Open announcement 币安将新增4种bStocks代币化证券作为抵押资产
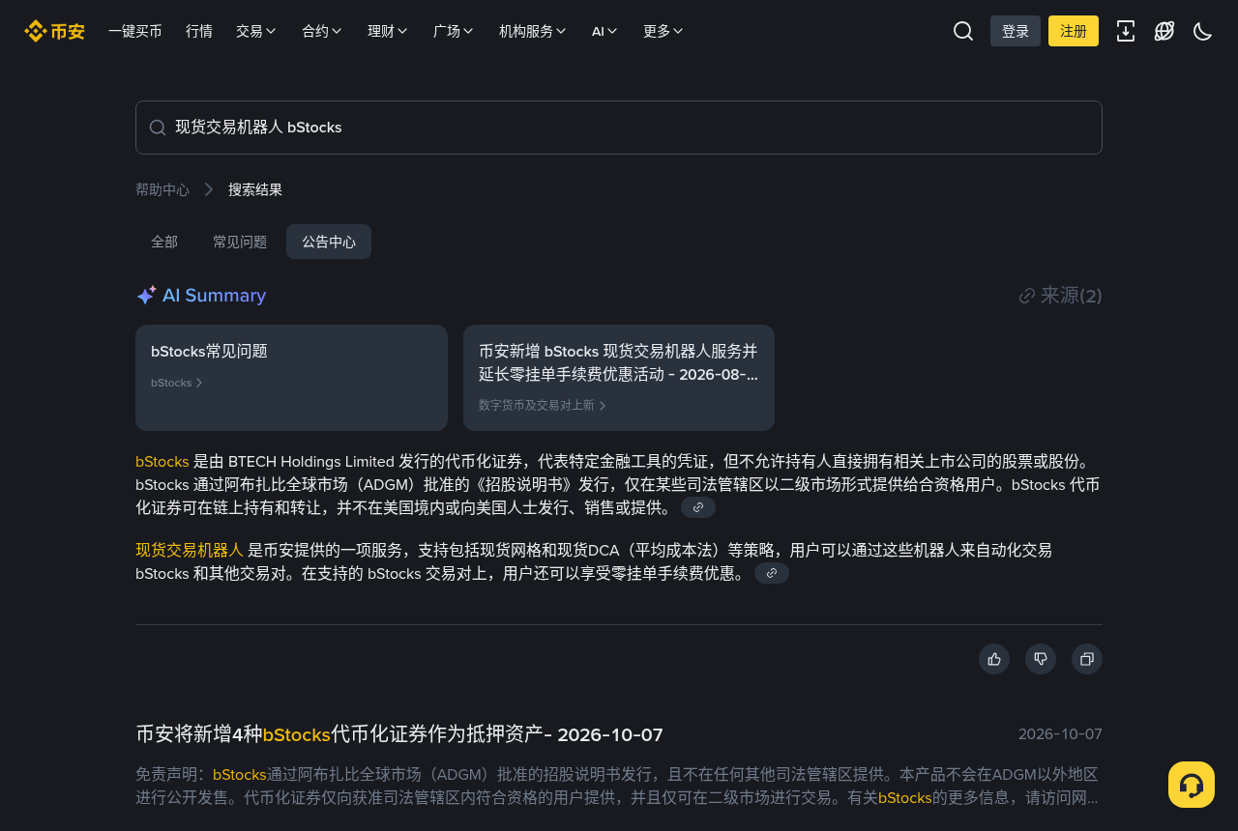The image size is (1238, 831). (x=399, y=734)
